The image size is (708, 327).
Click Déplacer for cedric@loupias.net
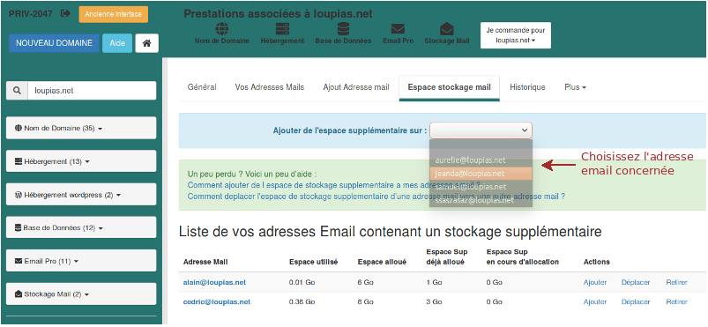(636, 301)
